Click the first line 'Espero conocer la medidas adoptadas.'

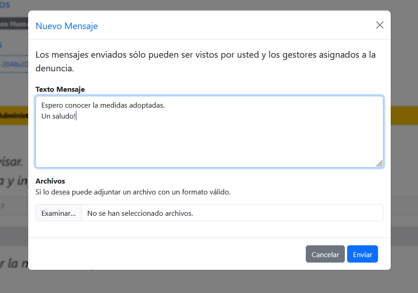(102, 105)
